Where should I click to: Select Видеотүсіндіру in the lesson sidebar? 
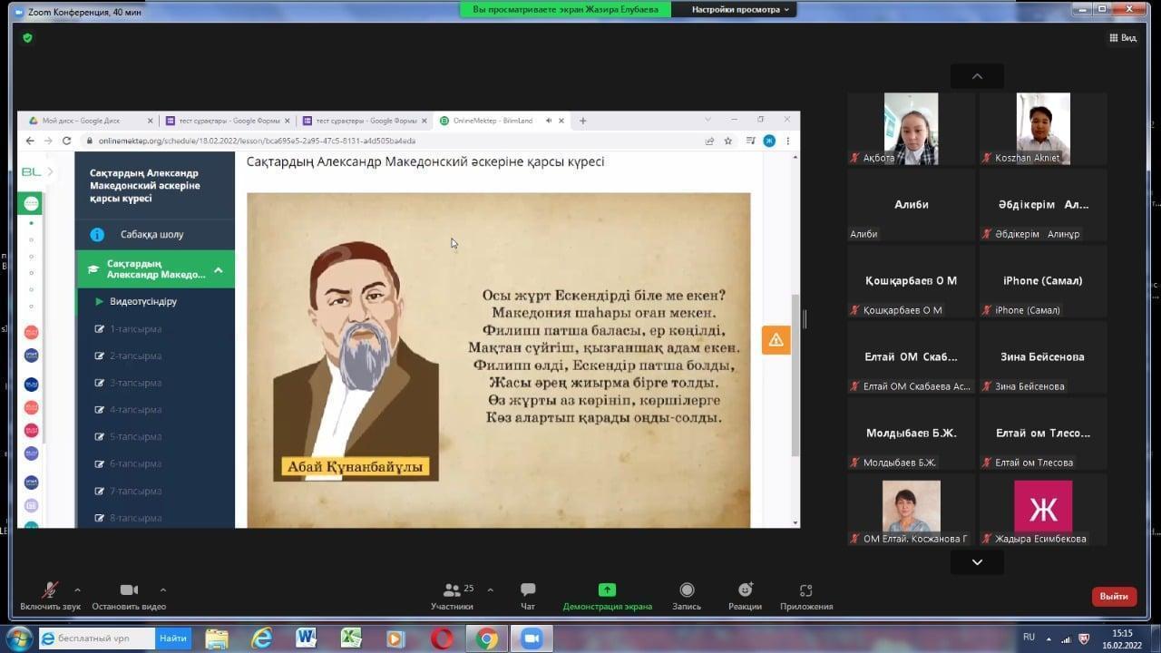tap(142, 301)
